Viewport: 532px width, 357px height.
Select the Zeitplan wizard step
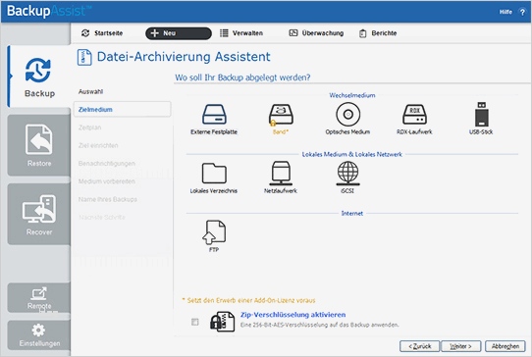pyautogui.click(x=89, y=127)
